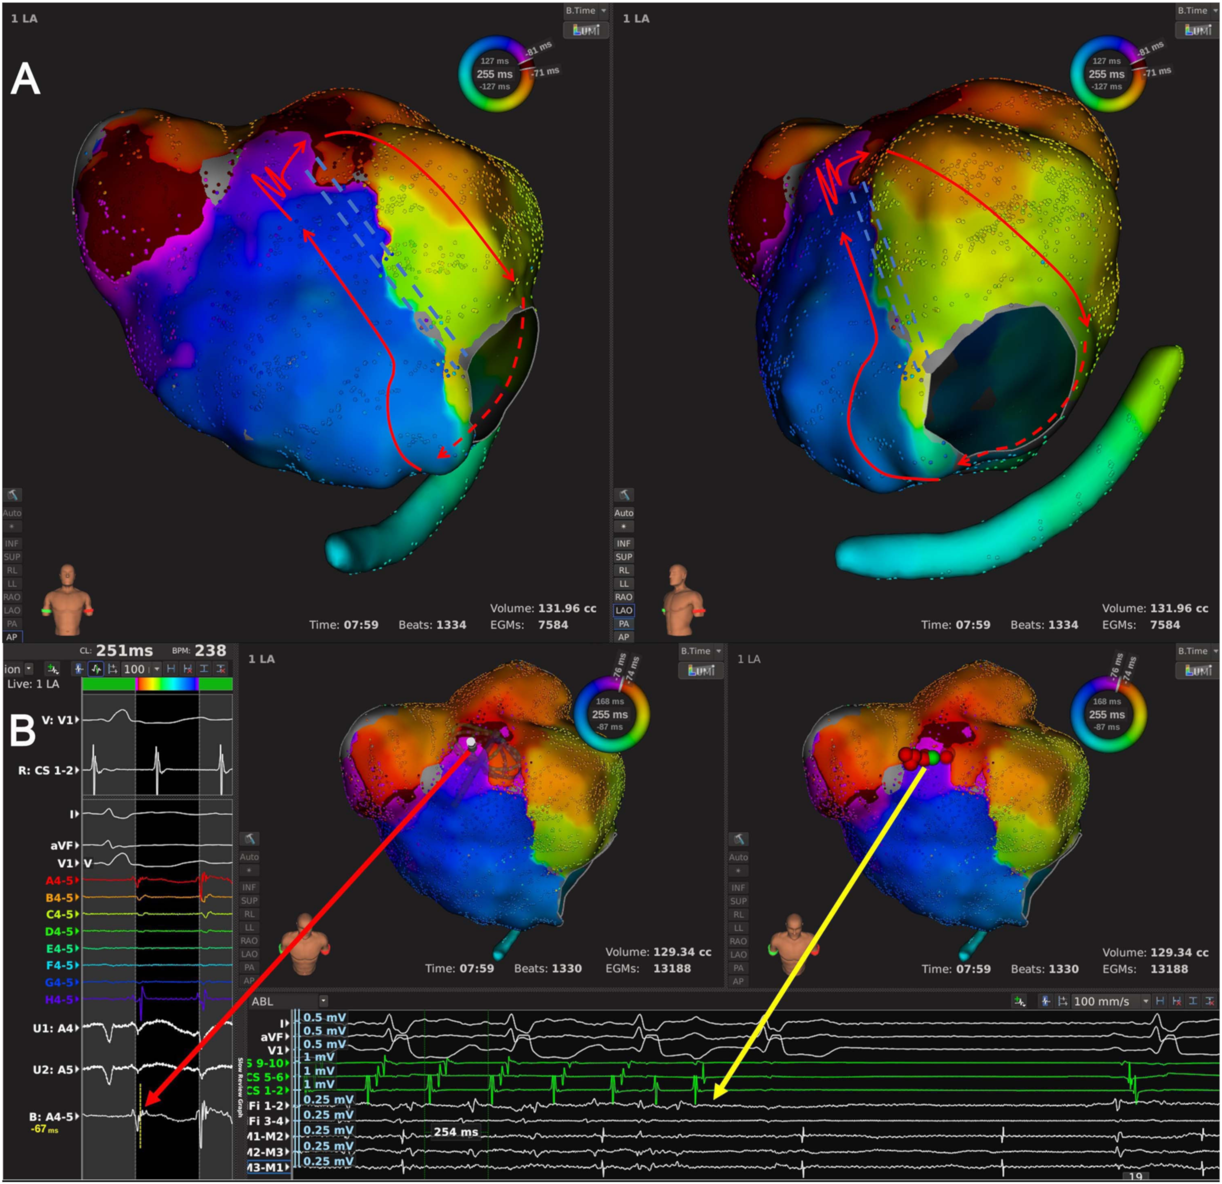This screenshot has width=1222, height=1184.
Task: Click add-signal icon with green plus in ABL toolbar
Action: 1019,1002
